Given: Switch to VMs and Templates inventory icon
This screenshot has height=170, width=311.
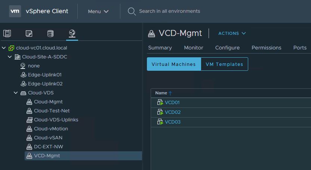Looking at the screenshot, I should point(29,34).
